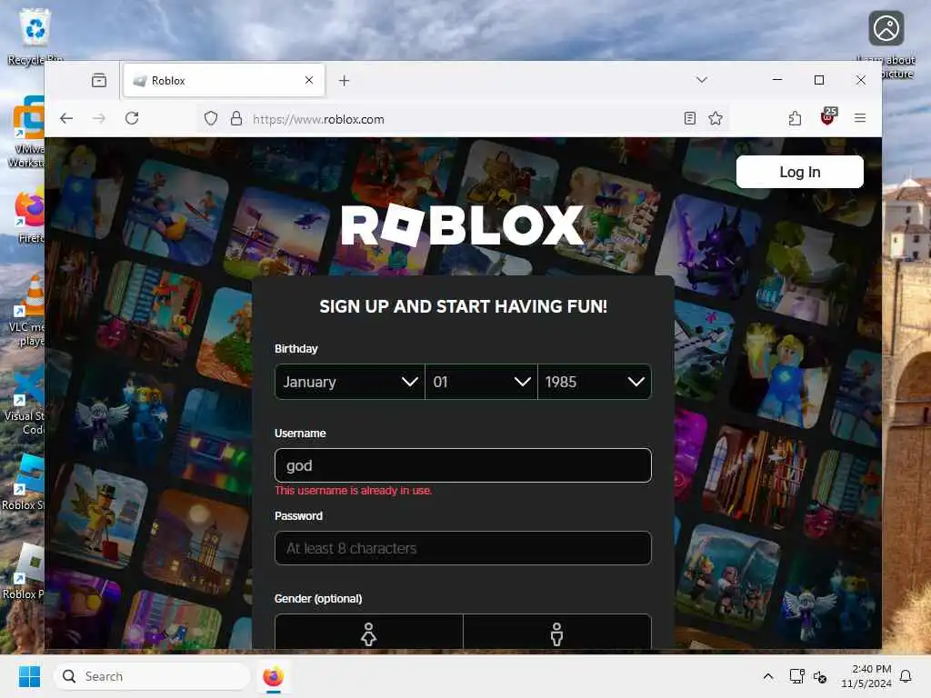Select the VLC media player desktop icon
This screenshot has width=931, height=698.
pyautogui.click(x=28, y=311)
